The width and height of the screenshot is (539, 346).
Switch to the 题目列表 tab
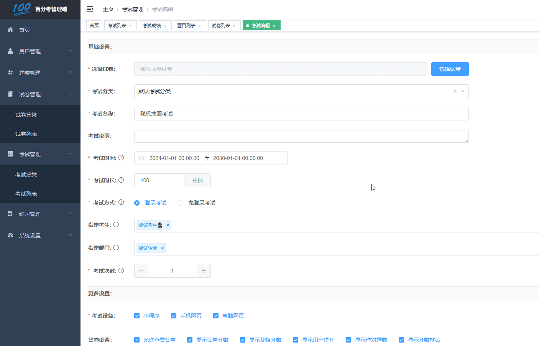click(186, 26)
